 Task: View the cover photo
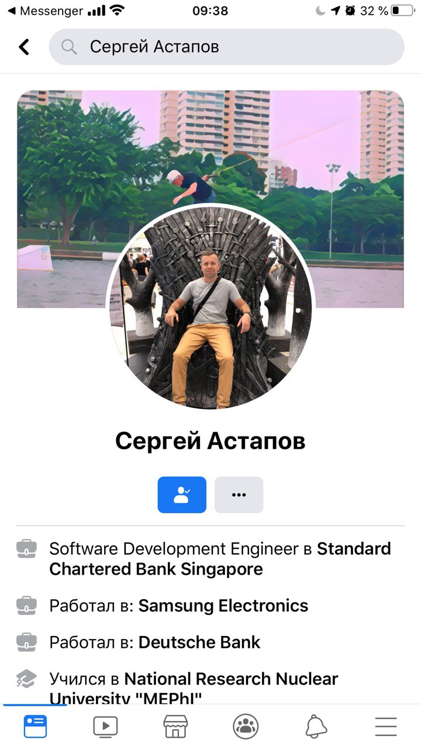[x=210, y=199]
